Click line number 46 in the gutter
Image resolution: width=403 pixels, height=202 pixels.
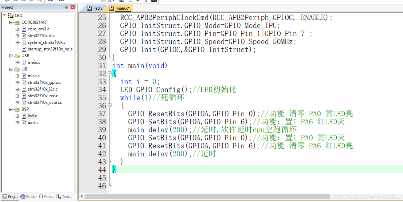tap(102, 186)
